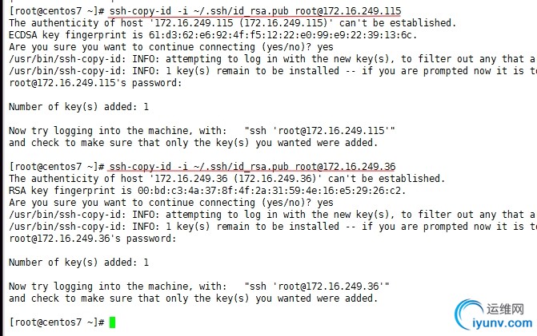Click the first ssh-copy-id command for 172.16.249.115
The image size is (537, 336).
[255, 11]
